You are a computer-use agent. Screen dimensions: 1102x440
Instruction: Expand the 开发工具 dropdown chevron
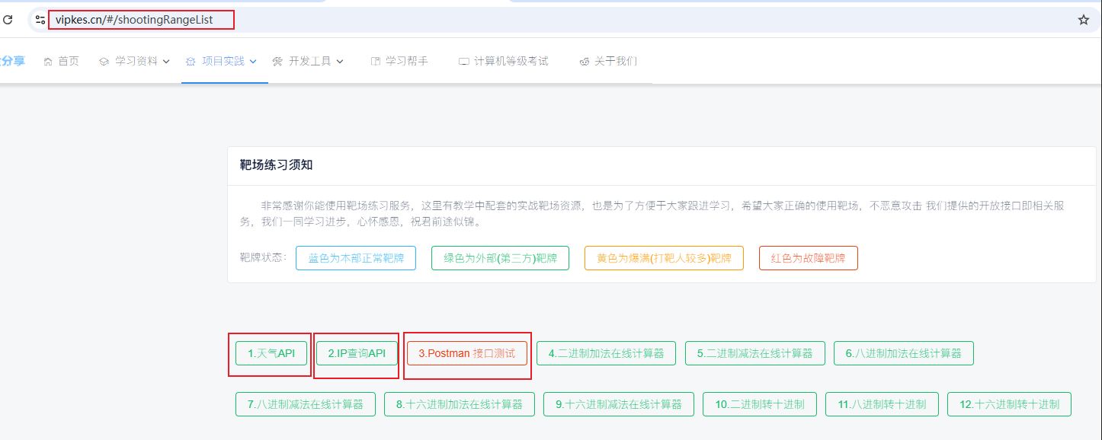(340, 61)
